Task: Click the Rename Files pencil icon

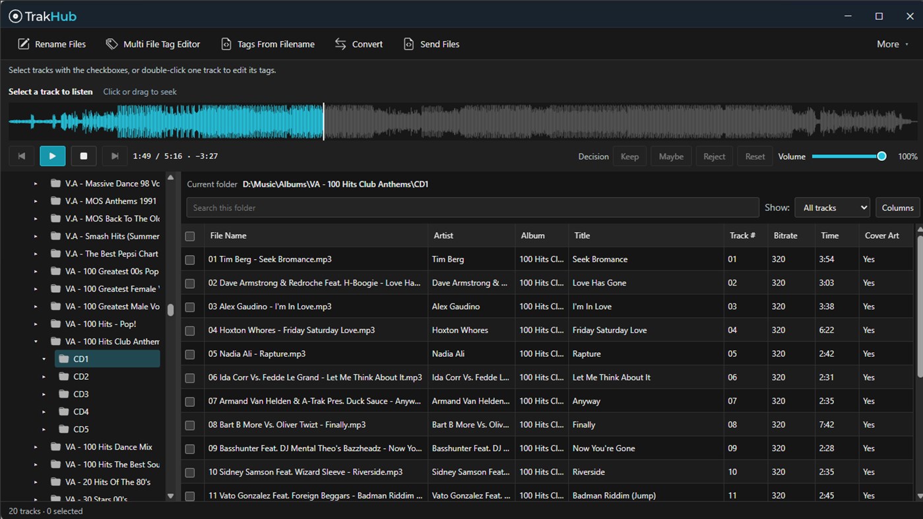Action: click(24, 44)
